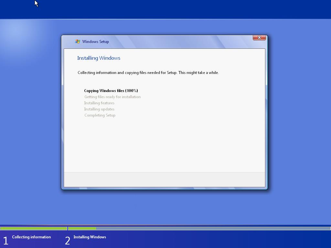The width and height of the screenshot is (331, 248).
Task: Click the "Collecting information" stage label
Action: (31, 237)
